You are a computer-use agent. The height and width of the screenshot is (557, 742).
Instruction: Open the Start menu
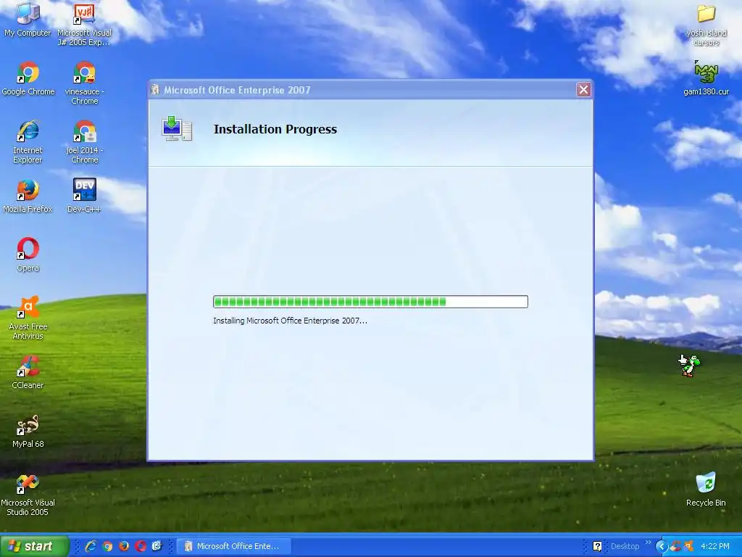coord(35,546)
